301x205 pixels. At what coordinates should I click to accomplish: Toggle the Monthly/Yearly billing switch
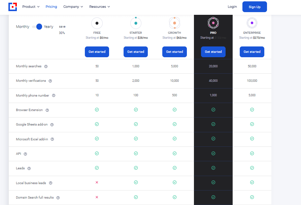point(37,27)
